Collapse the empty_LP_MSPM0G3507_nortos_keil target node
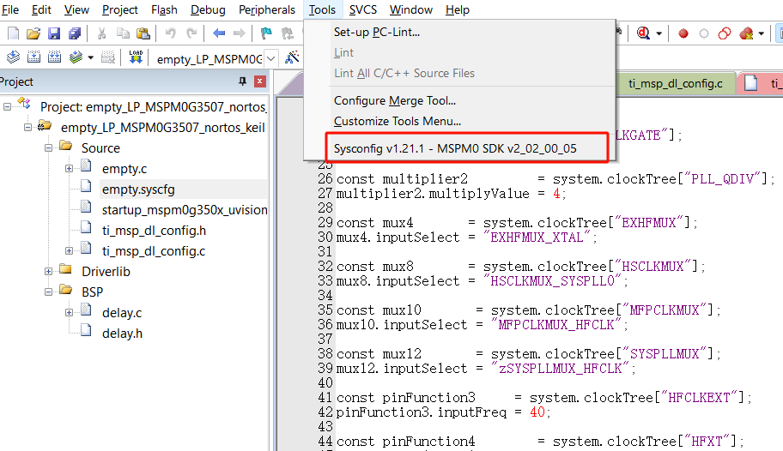The image size is (783, 451). (x=27, y=127)
